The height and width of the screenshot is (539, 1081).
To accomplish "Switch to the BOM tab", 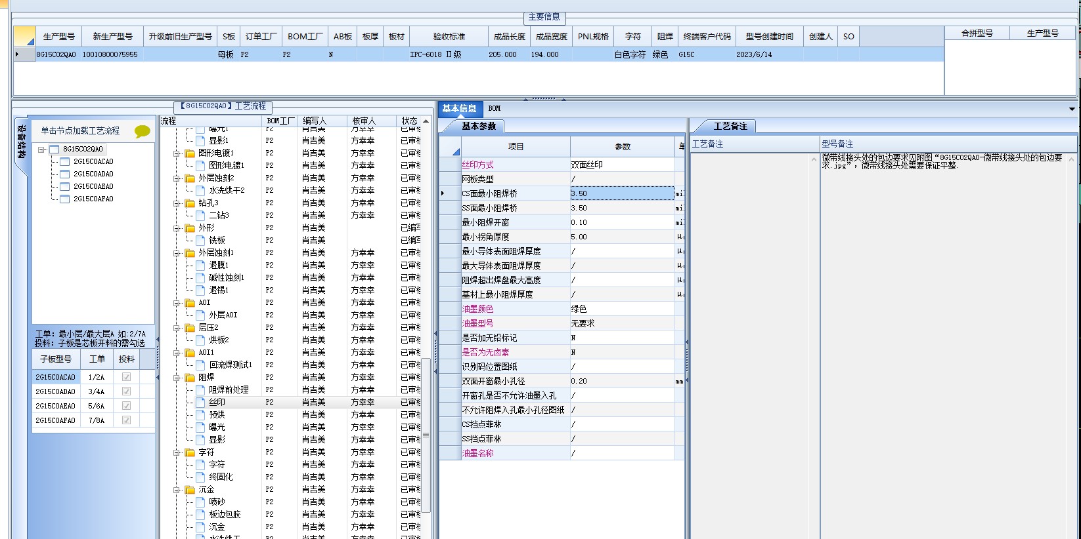I will click(x=495, y=109).
